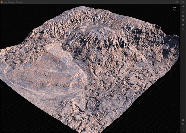Click the Gaia app logo in title bar
This screenshot has width=186, height=133.
(2, 2)
